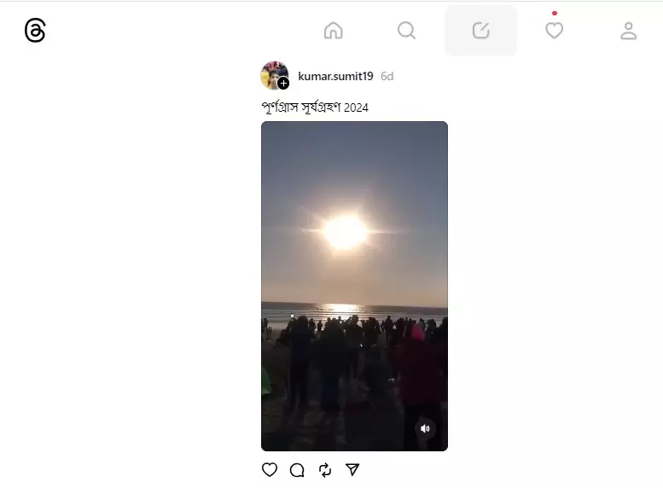
Task: Click the red notification dot
Action: [555, 13]
